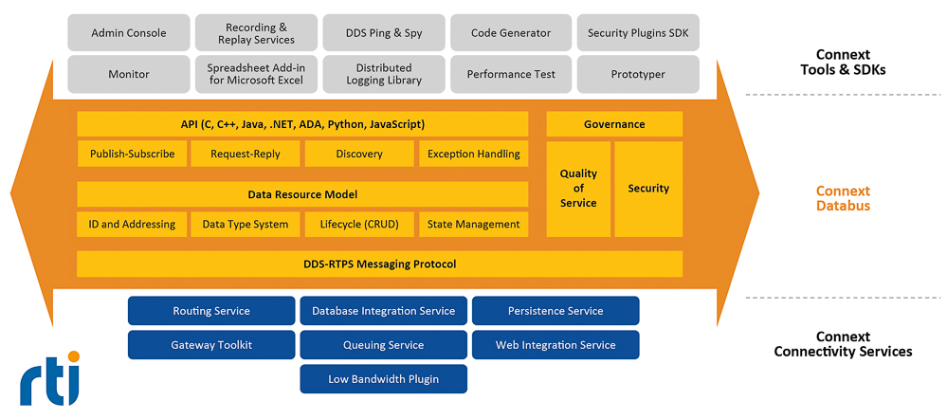The image size is (947, 419).
Task: Click Security Plugins SDK box
Action: [638, 32]
